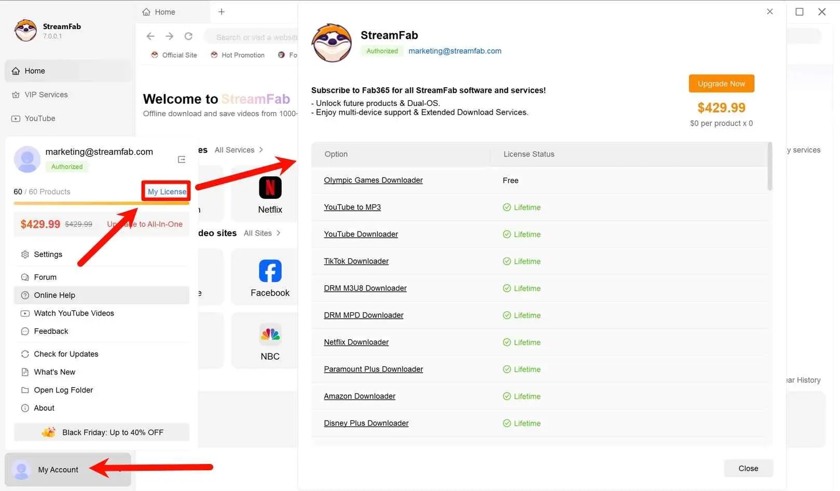Click the forward navigation arrow
Image resolution: width=840 pixels, height=491 pixels.
pos(170,36)
